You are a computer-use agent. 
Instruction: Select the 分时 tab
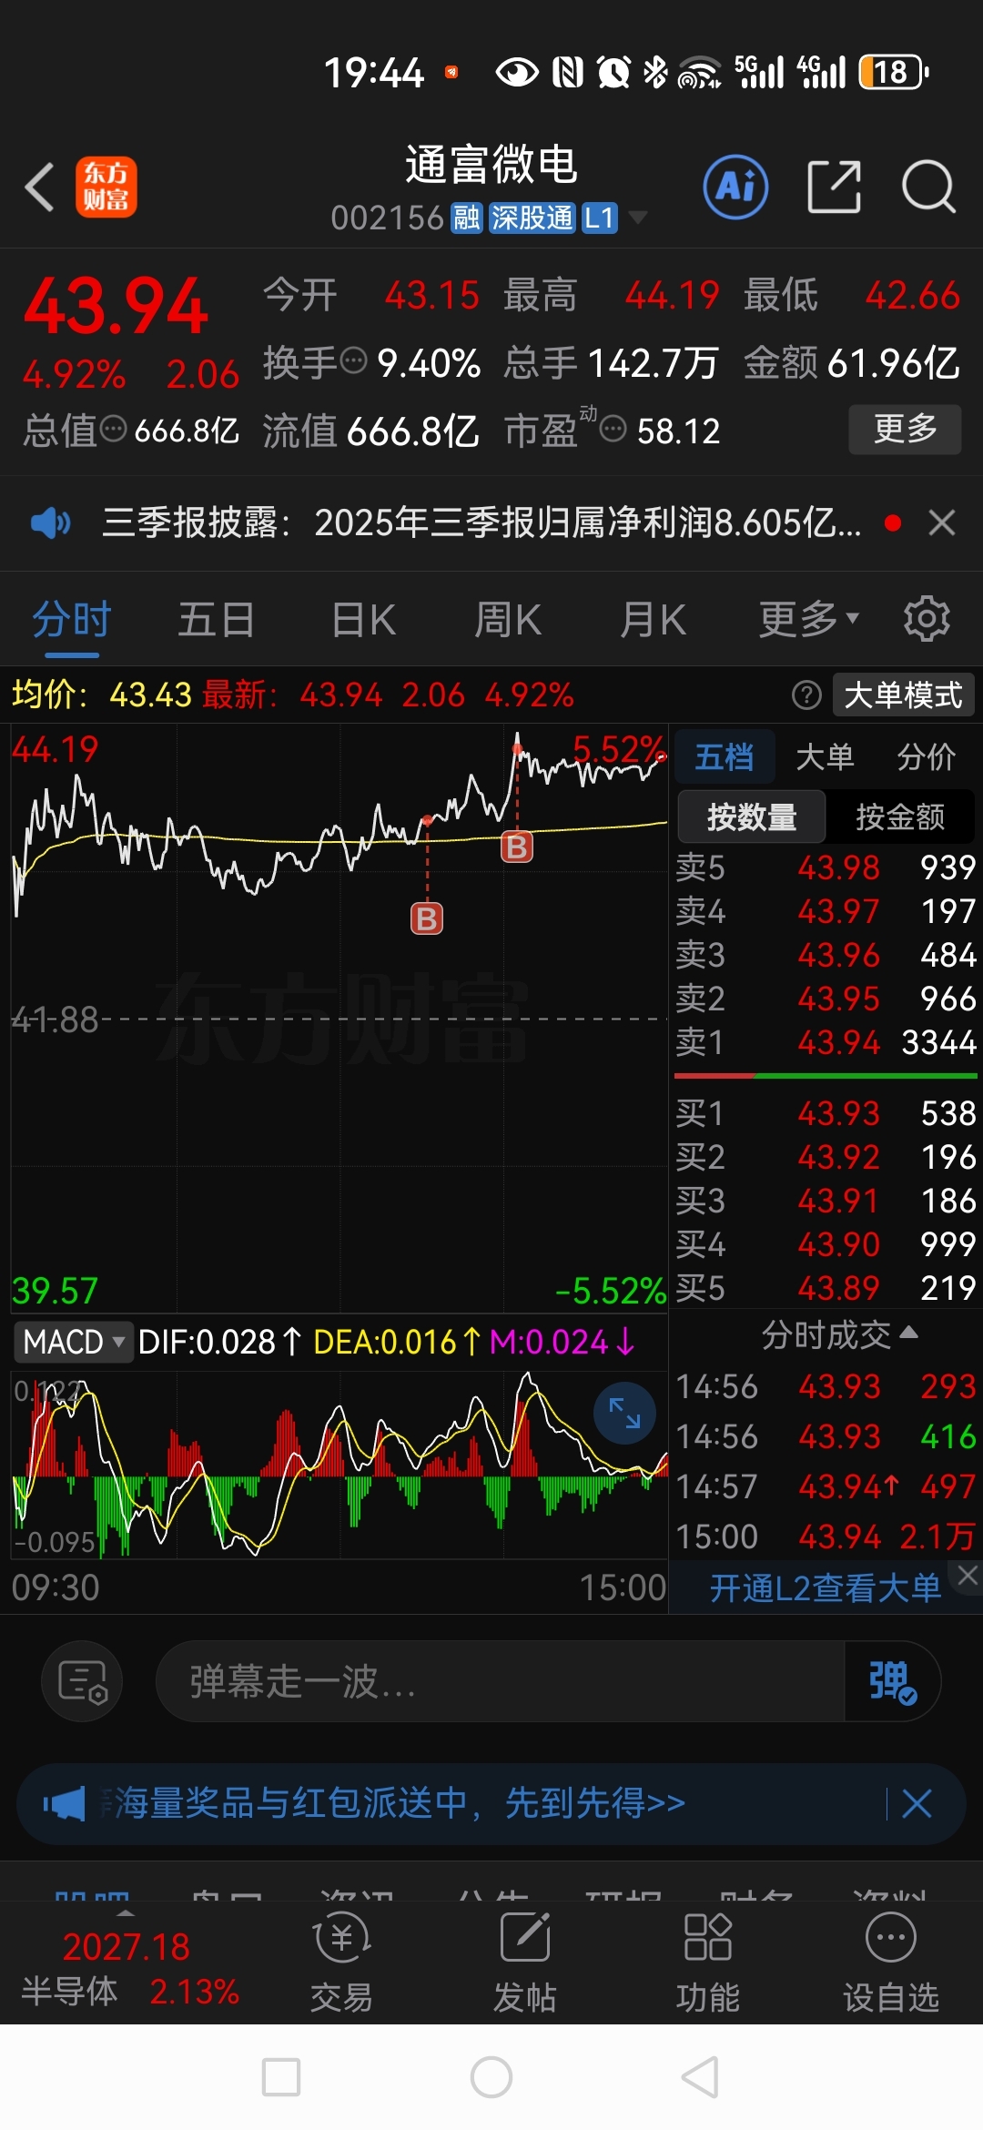coord(72,619)
